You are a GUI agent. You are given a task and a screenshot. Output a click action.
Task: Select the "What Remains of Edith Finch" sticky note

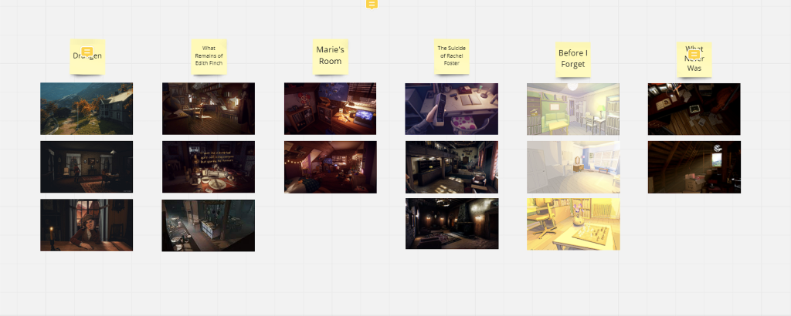click(x=209, y=55)
